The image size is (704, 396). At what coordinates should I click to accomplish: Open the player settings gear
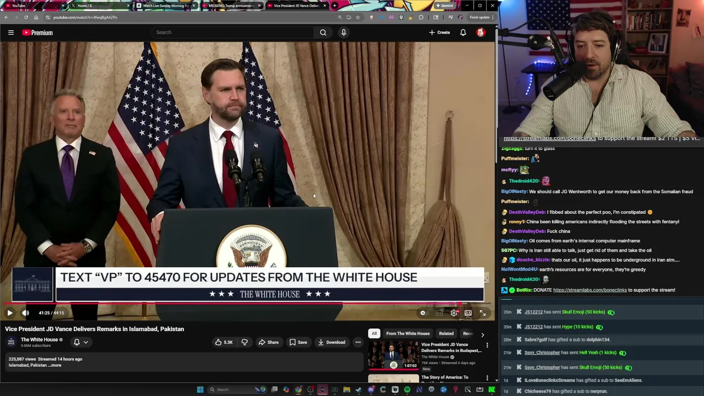point(454,313)
